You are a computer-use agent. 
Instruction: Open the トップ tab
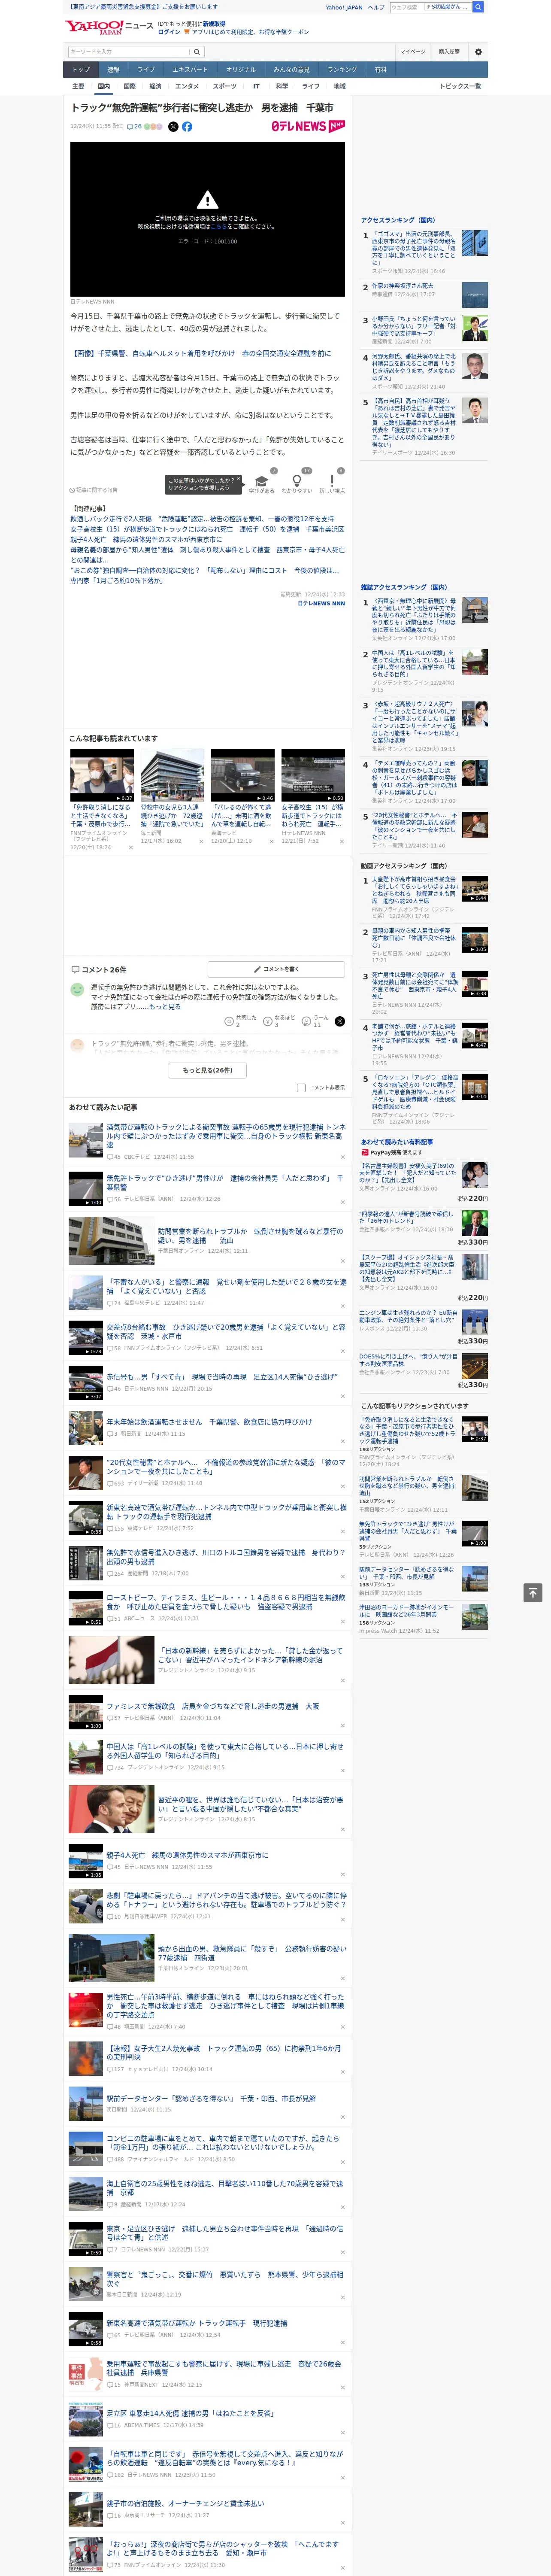coord(81,69)
